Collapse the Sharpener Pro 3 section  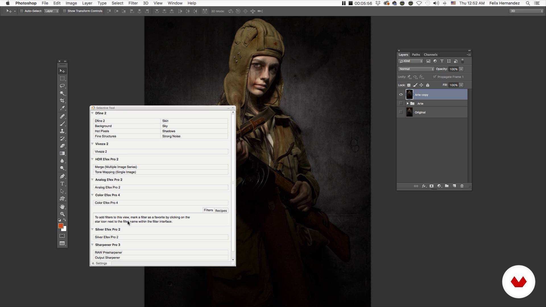tap(92, 245)
